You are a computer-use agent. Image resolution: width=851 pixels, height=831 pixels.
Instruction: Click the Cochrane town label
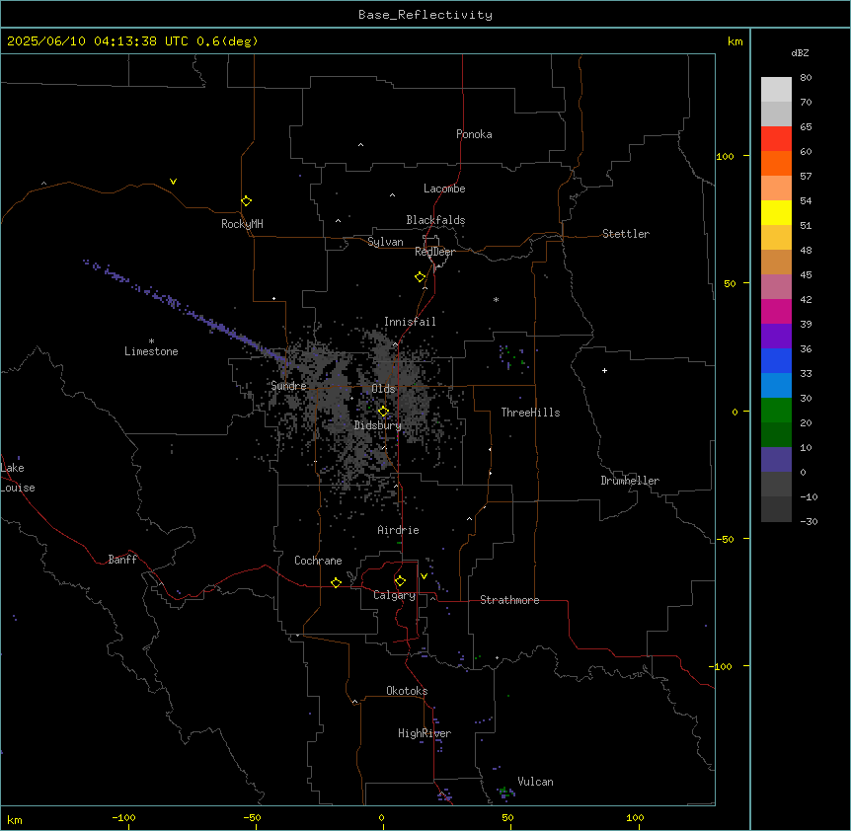click(318, 561)
